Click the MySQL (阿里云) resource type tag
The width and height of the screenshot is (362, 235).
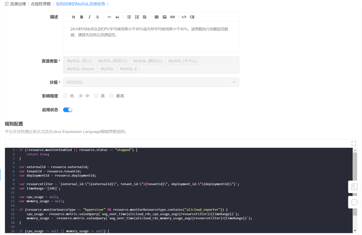113,61
